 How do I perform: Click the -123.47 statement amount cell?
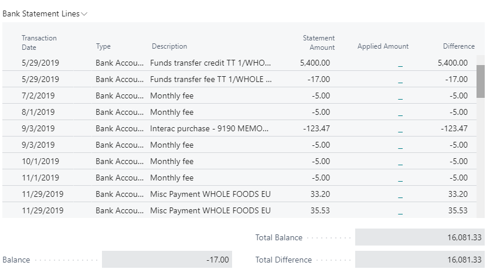[x=317, y=128]
